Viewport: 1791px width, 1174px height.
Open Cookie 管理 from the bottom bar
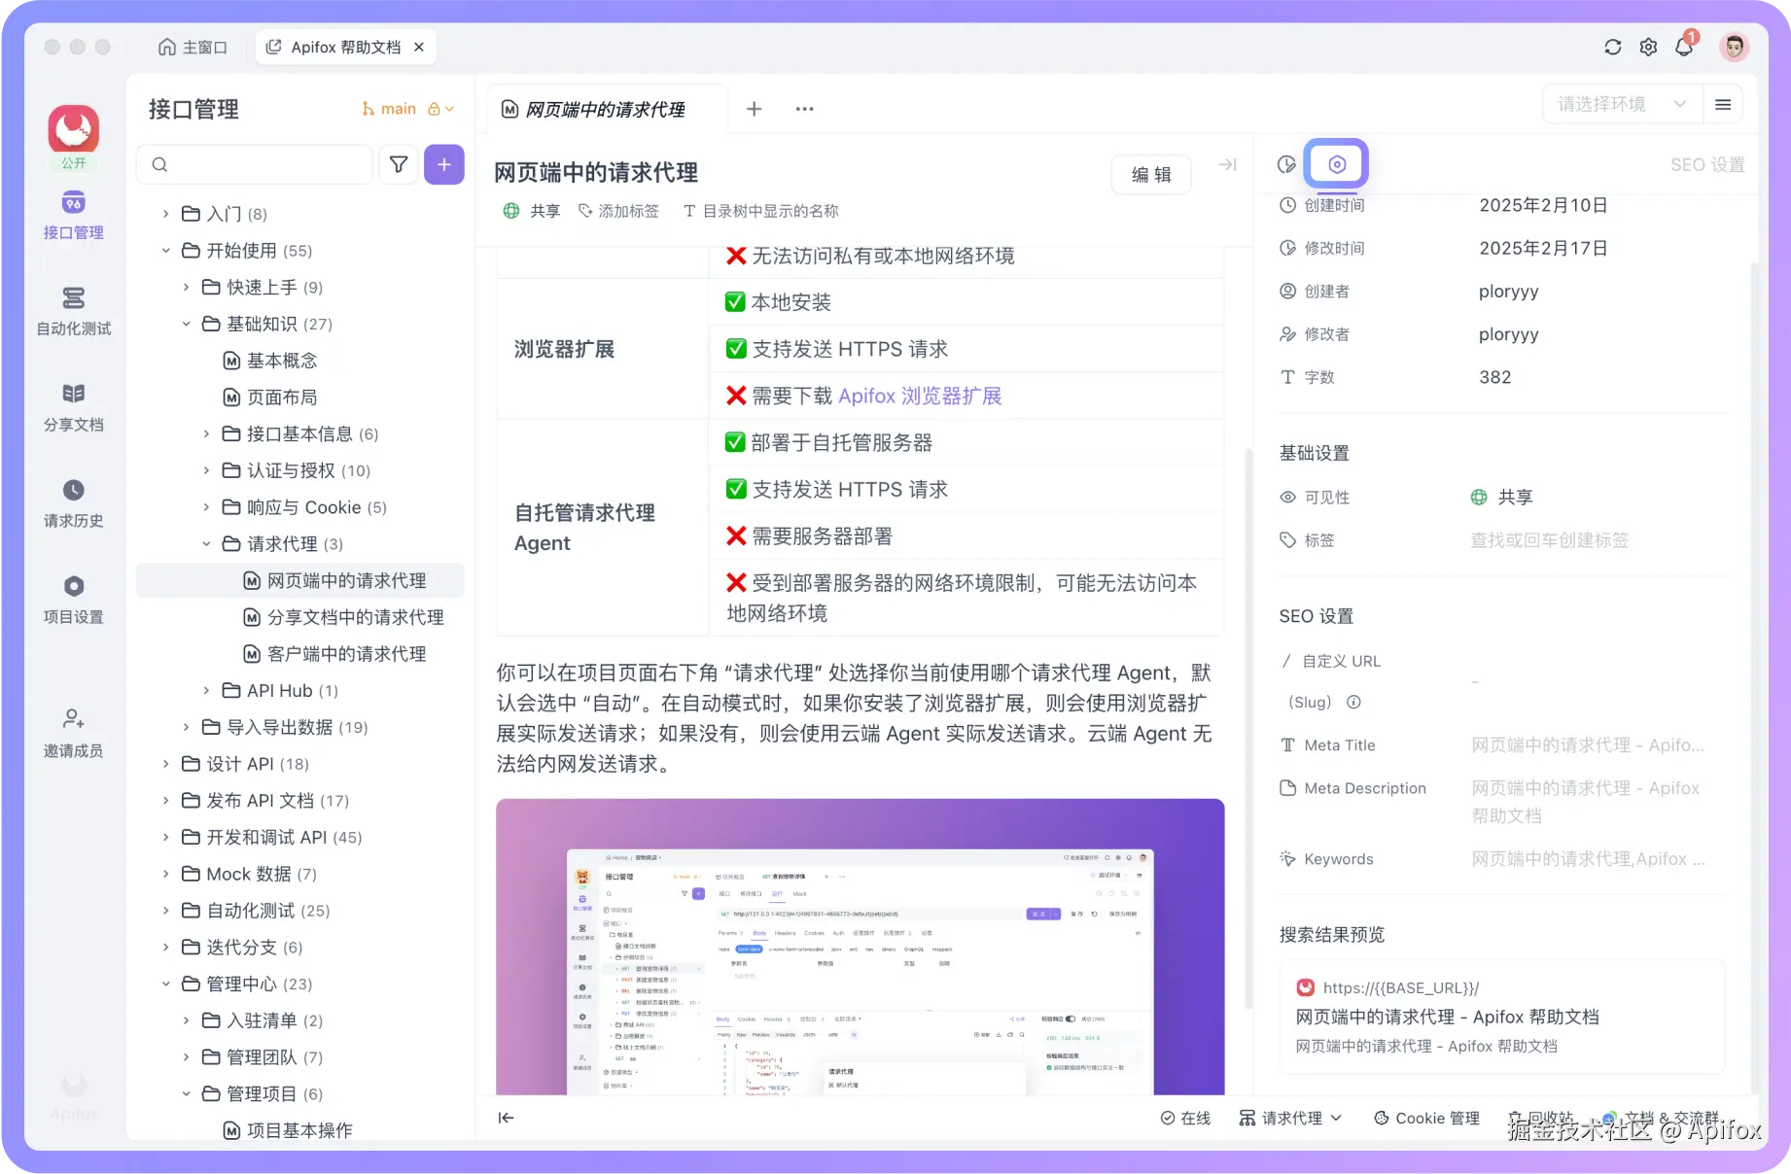coord(1425,1118)
